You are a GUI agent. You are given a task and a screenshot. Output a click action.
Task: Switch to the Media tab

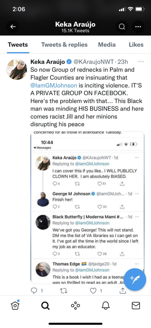(107, 45)
